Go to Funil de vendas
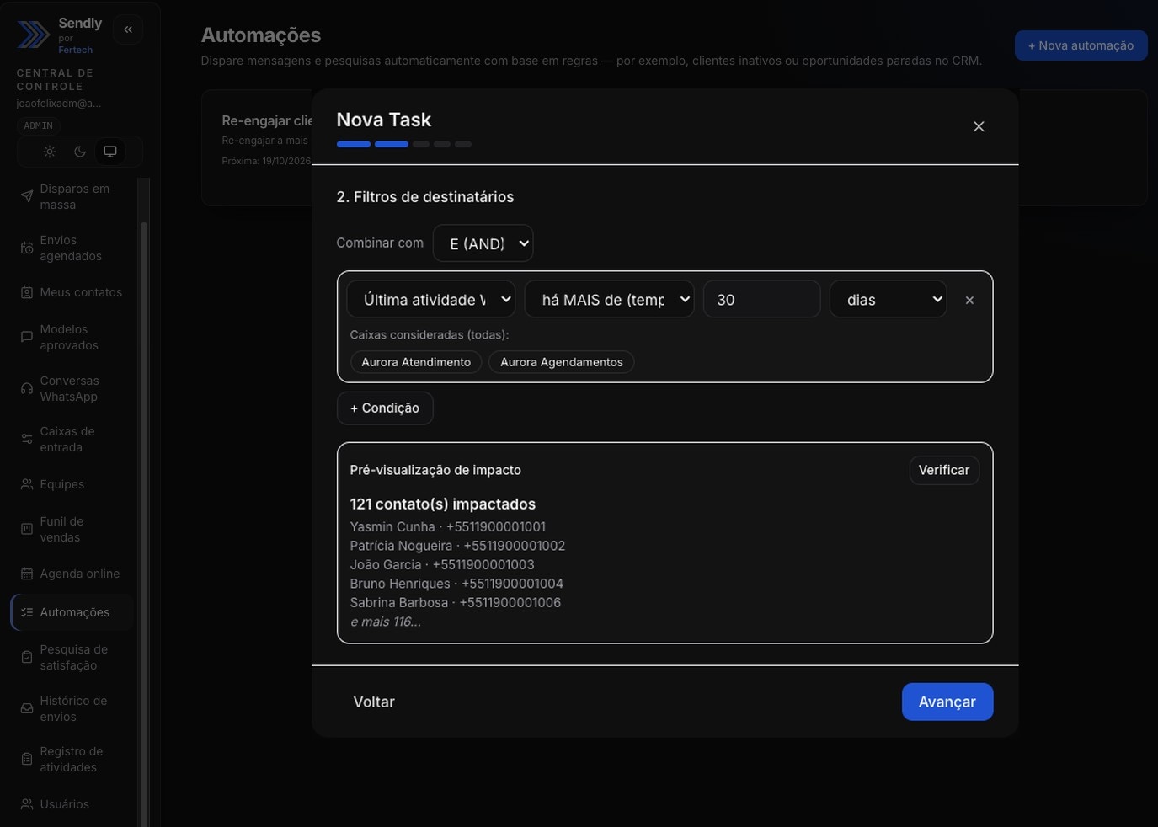 click(72, 529)
